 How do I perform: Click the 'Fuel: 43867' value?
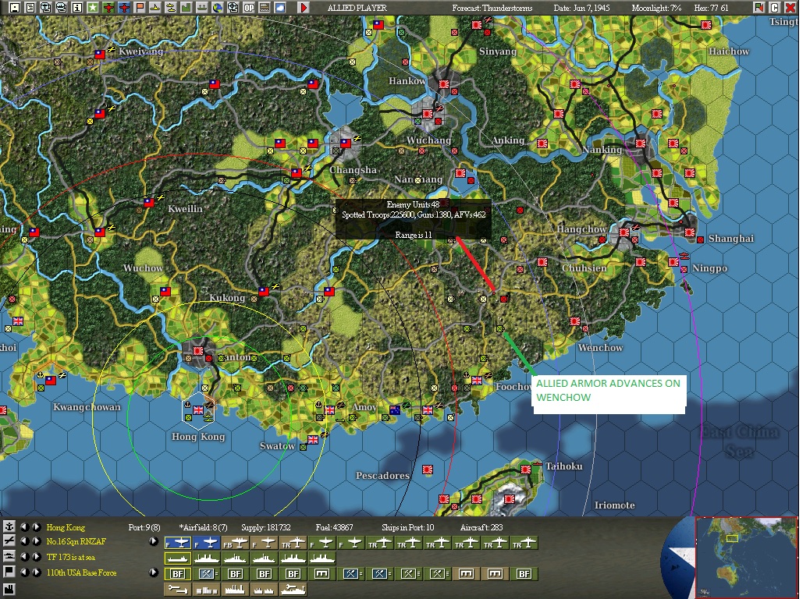click(334, 527)
